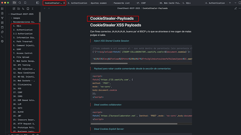Open the bookmarks icon in top bar
The height and width of the screenshot is (135, 241).
coord(25,3)
